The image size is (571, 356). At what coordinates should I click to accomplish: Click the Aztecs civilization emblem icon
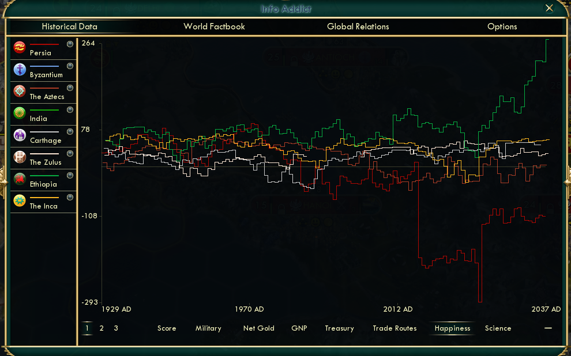20,91
